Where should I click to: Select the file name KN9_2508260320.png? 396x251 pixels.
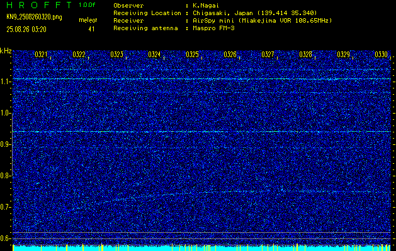(x=34, y=18)
